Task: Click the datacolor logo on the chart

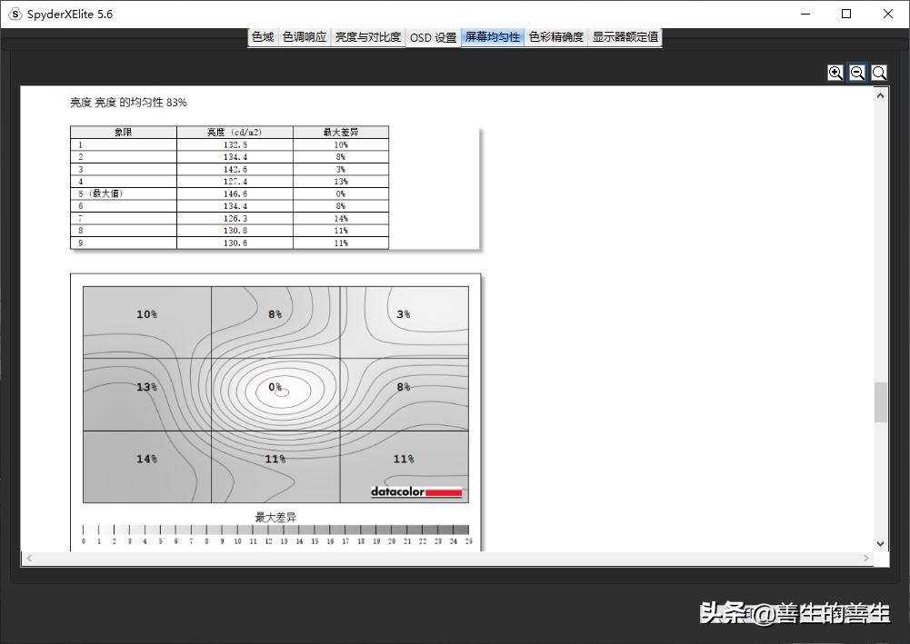Action: (x=416, y=491)
